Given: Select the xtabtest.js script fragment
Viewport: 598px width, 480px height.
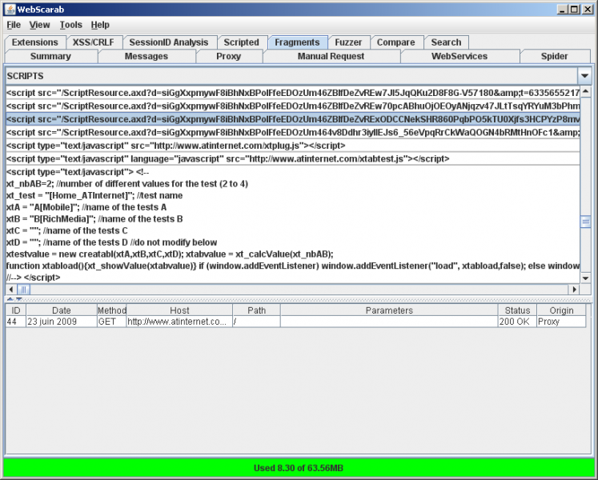Looking at the screenshot, I should pyautogui.click(x=292, y=158).
